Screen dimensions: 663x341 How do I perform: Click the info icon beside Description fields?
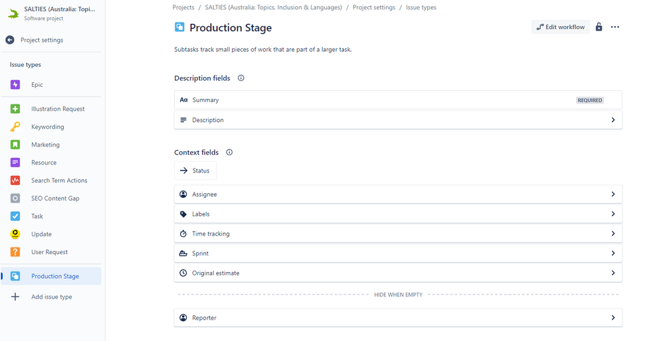click(241, 78)
